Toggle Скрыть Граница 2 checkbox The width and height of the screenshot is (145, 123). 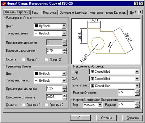tap(46, 105)
